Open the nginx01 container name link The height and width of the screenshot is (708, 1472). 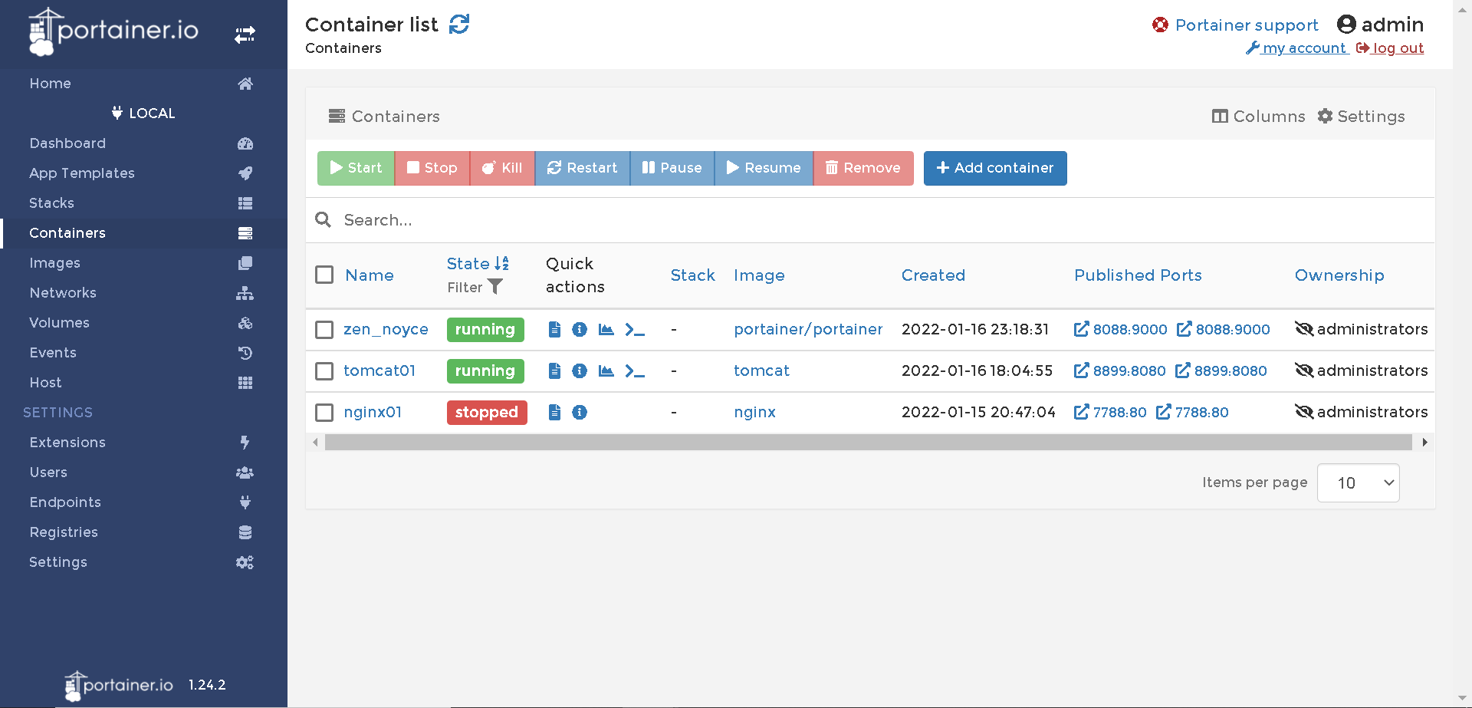coord(373,412)
